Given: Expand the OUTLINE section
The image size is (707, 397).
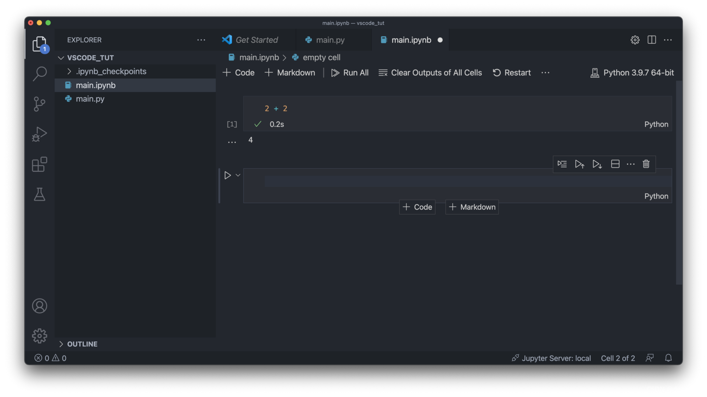Looking at the screenshot, I should pyautogui.click(x=61, y=344).
